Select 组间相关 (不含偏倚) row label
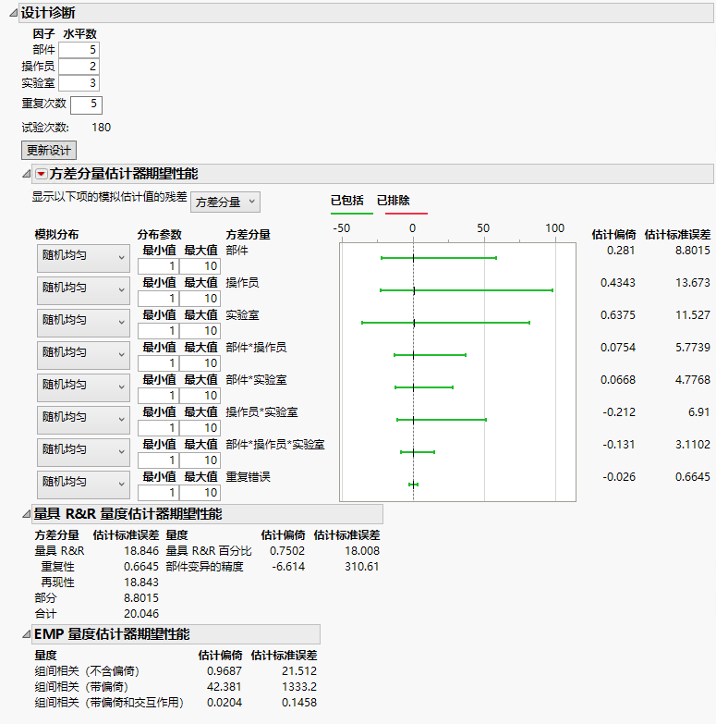Image resolution: width=716 pixels, height=724 pixels. coord(87,671)
